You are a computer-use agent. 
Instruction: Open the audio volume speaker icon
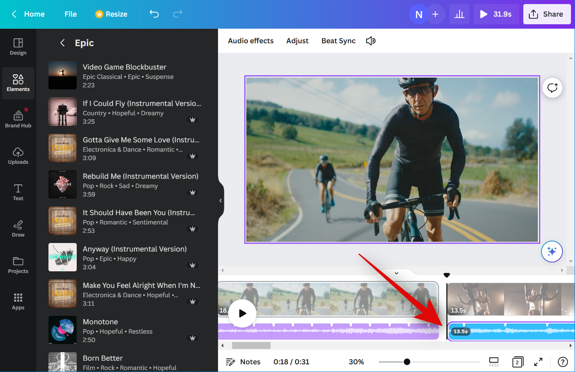pos(371,41)
